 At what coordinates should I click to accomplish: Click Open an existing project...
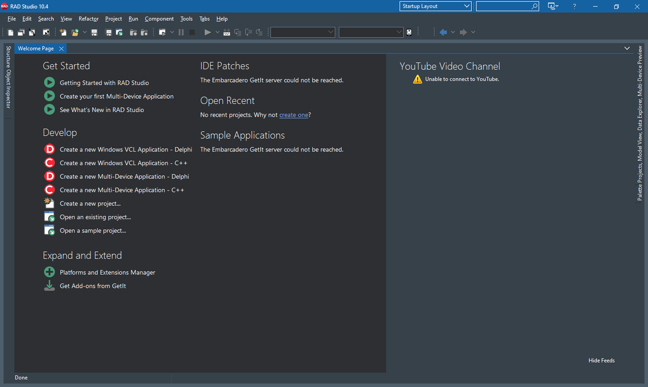click(95, 217)
